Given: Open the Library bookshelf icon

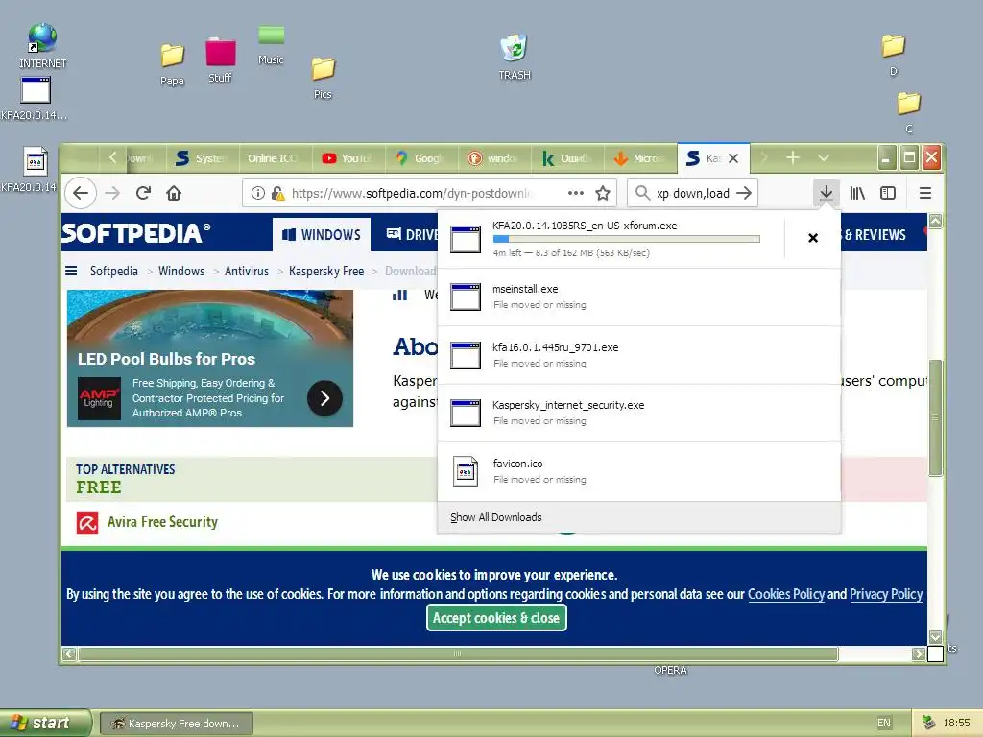Looking at the screenshot, I should (857, 193).
